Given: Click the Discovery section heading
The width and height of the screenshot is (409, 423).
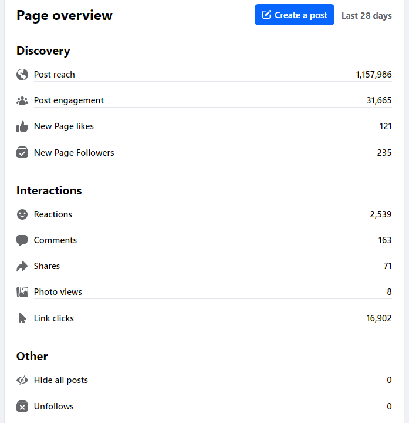Looking at the screenshot, I should [x=43, y=51].
